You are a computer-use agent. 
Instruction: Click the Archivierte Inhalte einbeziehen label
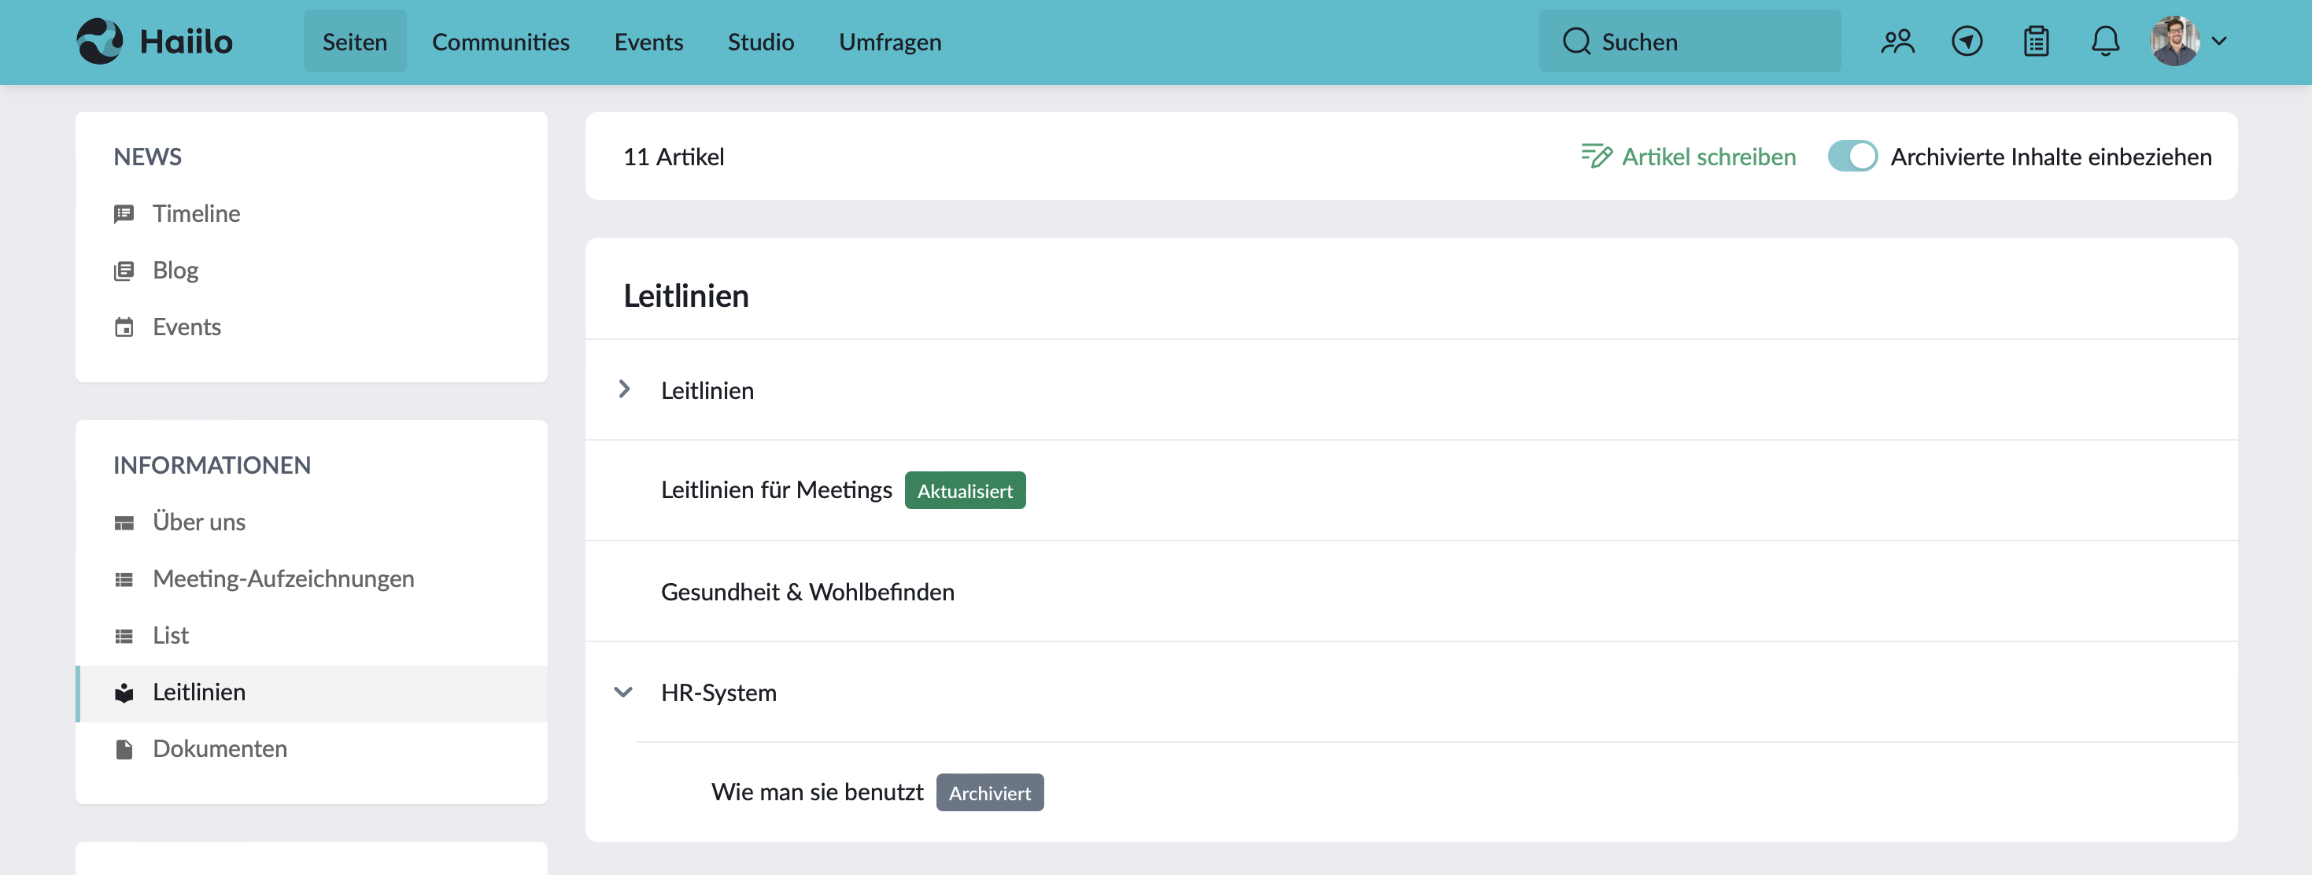point(2051,156)
